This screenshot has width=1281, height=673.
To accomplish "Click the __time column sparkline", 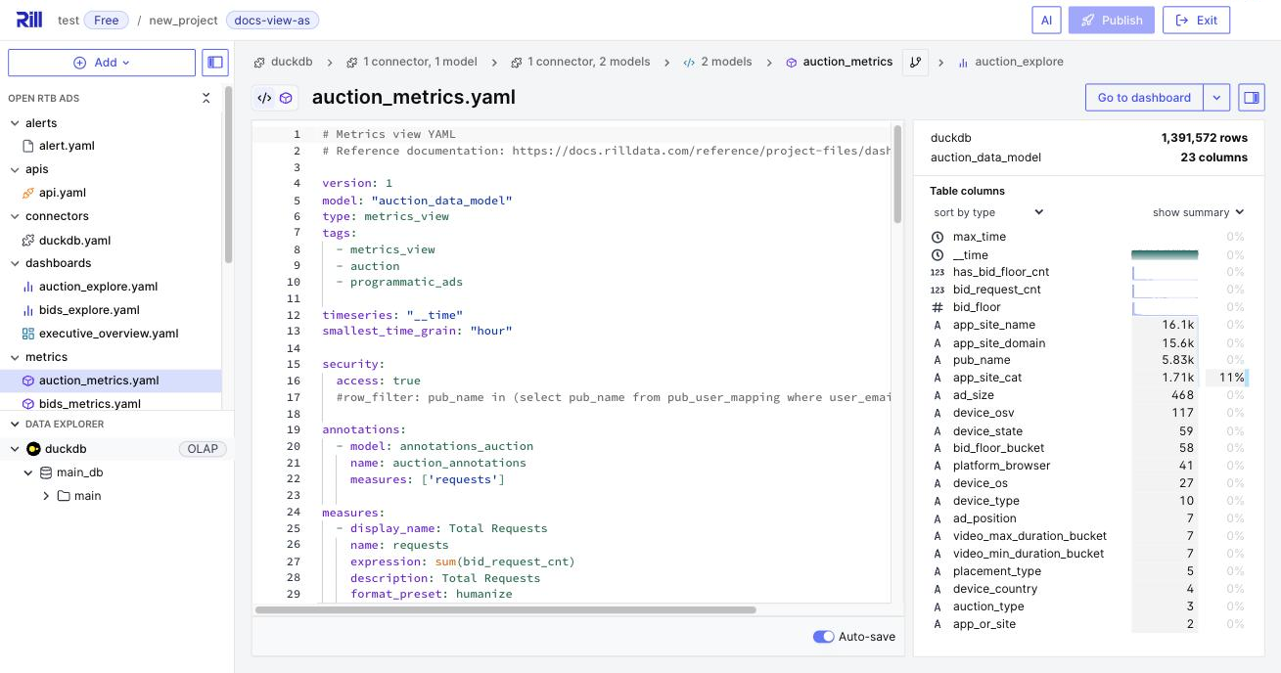I will 1165,255.
